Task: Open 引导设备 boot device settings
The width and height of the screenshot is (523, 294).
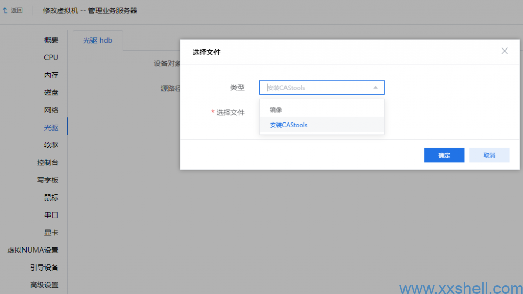Action: pos(44,267)
